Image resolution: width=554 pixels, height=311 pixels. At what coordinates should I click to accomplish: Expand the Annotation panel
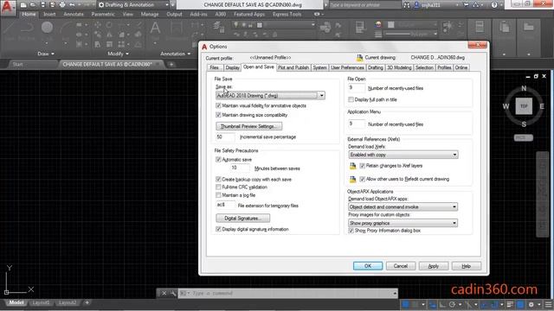(x=175, y=54)
